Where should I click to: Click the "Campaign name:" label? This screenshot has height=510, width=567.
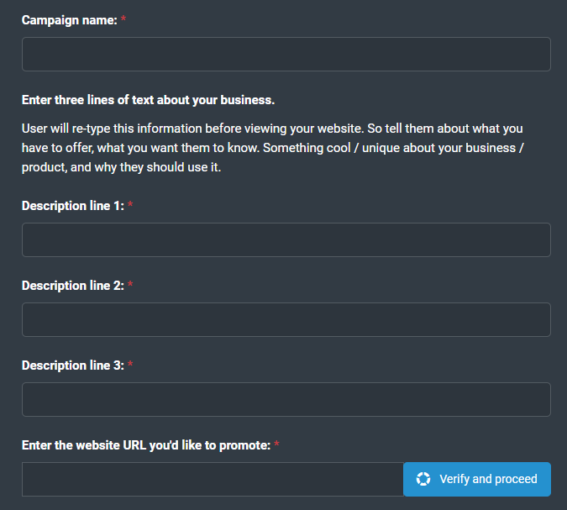tap(70, 20)
